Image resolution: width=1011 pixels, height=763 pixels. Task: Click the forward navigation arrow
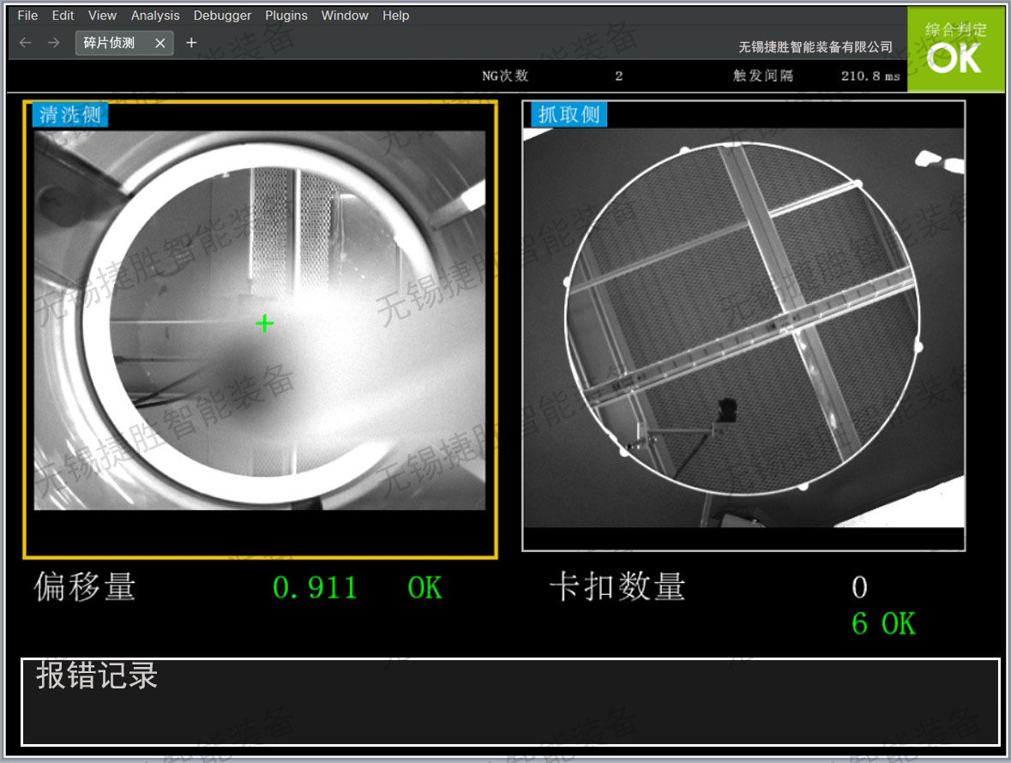pyautogui.click(x=53, y=43)
